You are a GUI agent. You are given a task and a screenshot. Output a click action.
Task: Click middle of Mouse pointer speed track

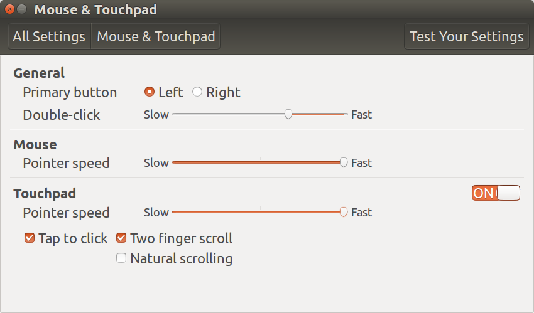click(260, 162)
